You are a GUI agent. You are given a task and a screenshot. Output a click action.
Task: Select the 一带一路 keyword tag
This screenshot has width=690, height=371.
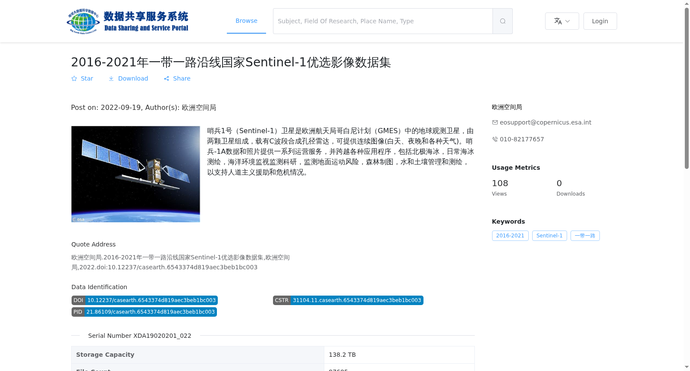(585, 236)
